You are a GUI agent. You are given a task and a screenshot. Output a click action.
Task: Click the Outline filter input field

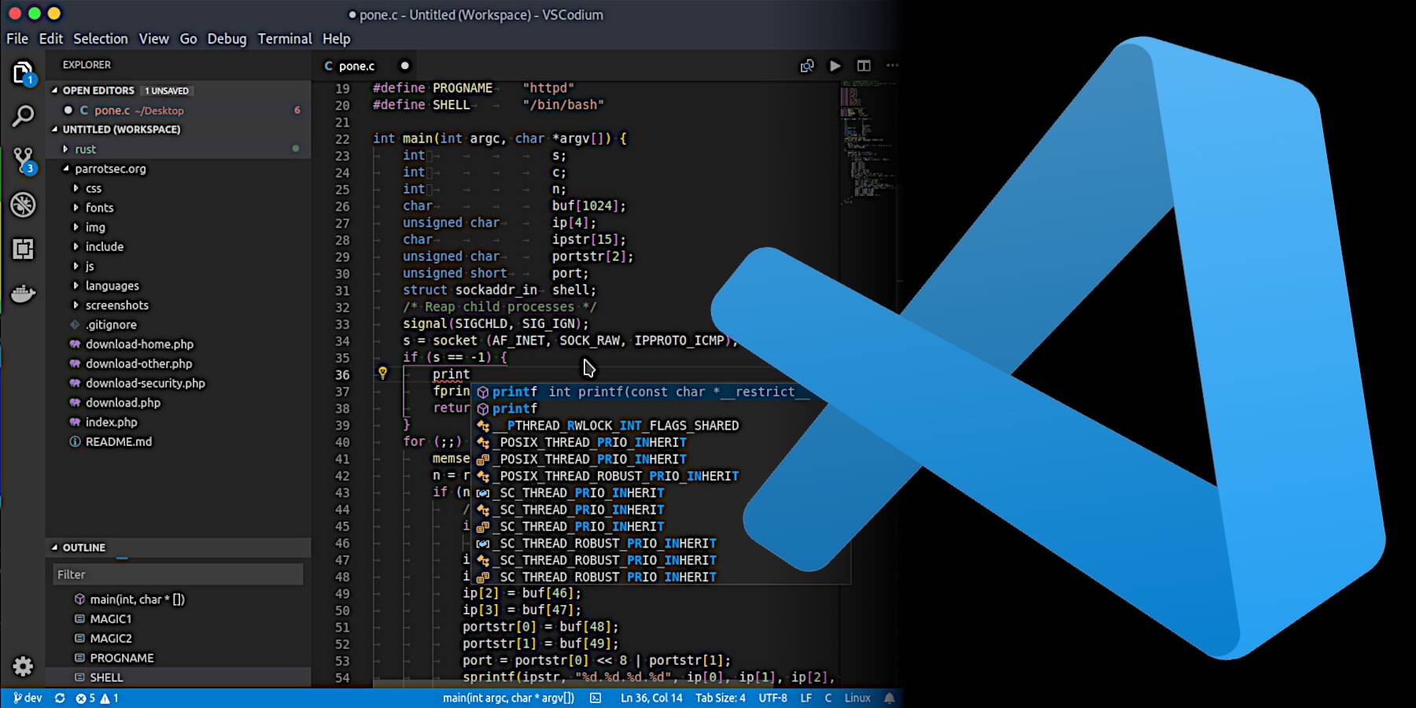coord(177,574)
